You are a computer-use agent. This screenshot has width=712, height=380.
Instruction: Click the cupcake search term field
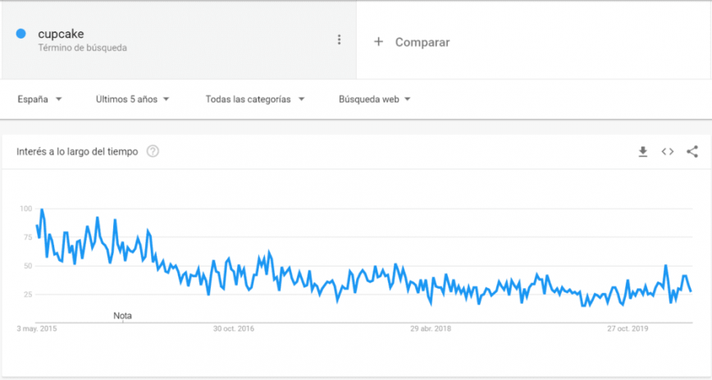pos(62,34)
